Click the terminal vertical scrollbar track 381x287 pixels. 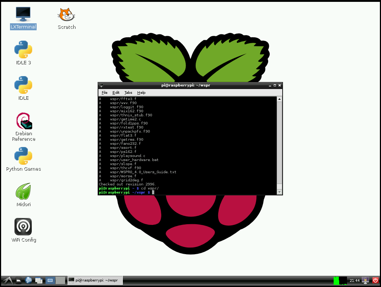pyautogui.click(x=279, y=145)
